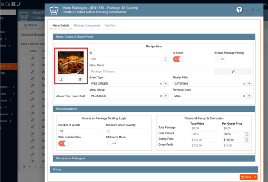
Task: Switch to the Recipes Components tab
Action: (x=87, y=26)
